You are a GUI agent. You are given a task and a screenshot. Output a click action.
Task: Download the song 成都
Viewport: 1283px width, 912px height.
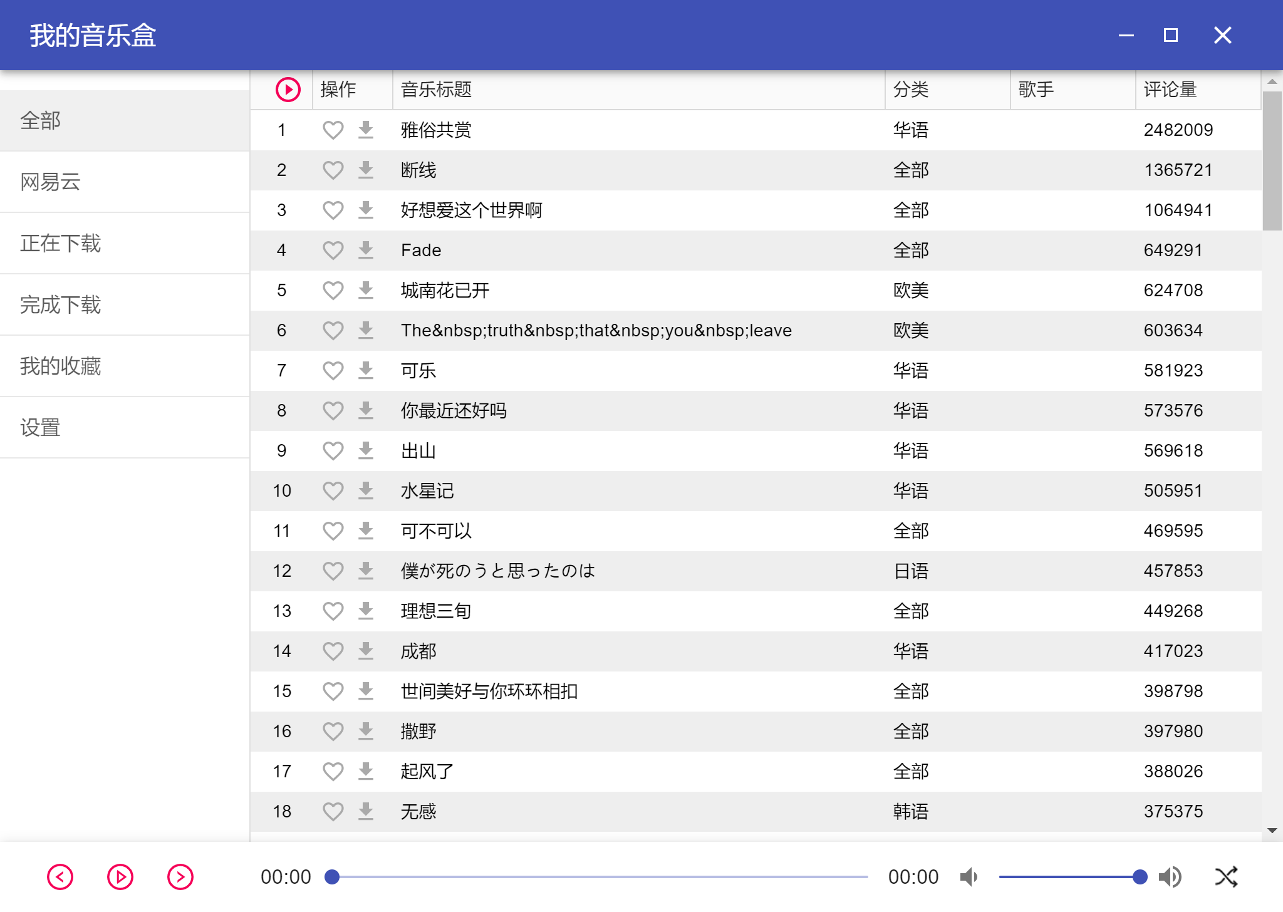tap(366, 651)
